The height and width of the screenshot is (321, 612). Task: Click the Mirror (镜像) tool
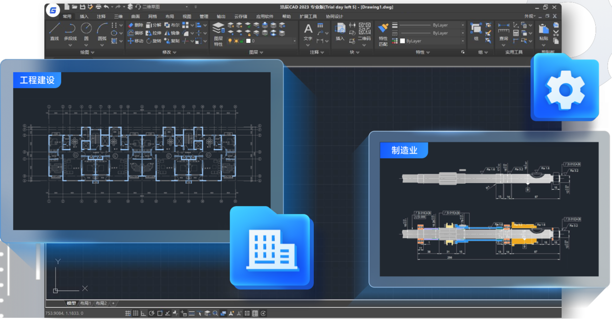172,33
